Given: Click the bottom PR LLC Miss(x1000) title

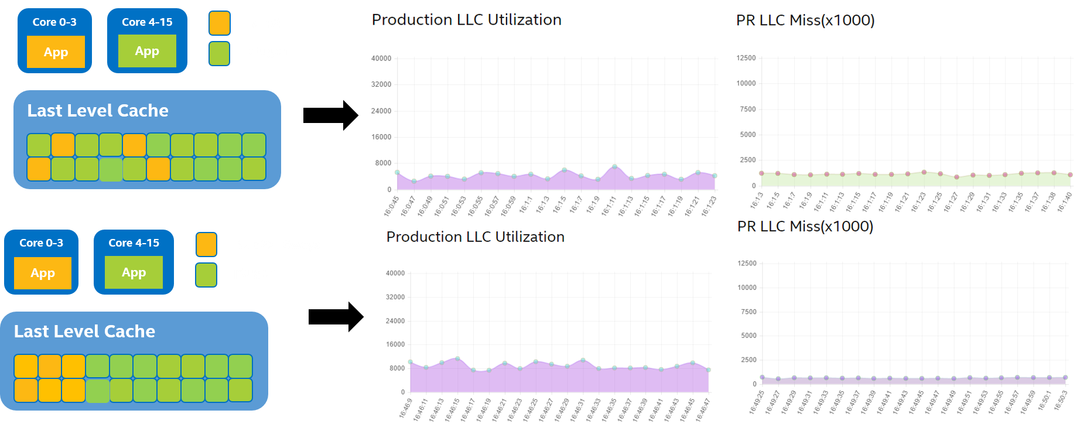Looking at the screenshot, I should [x=805, y=227].
